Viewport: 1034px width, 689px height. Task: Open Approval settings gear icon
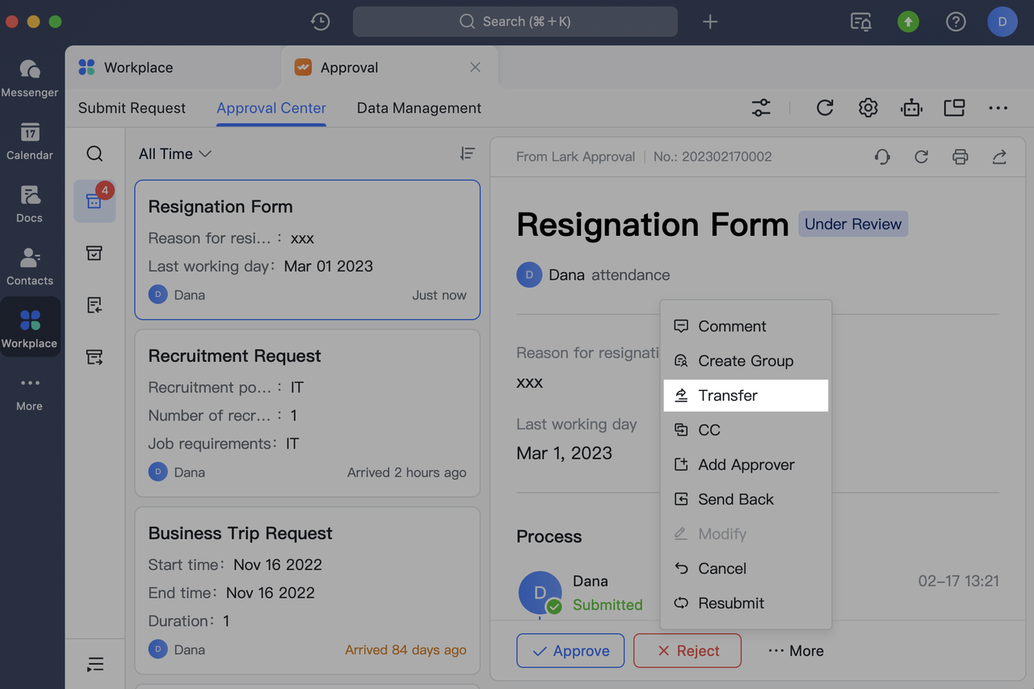click(868, 107)
